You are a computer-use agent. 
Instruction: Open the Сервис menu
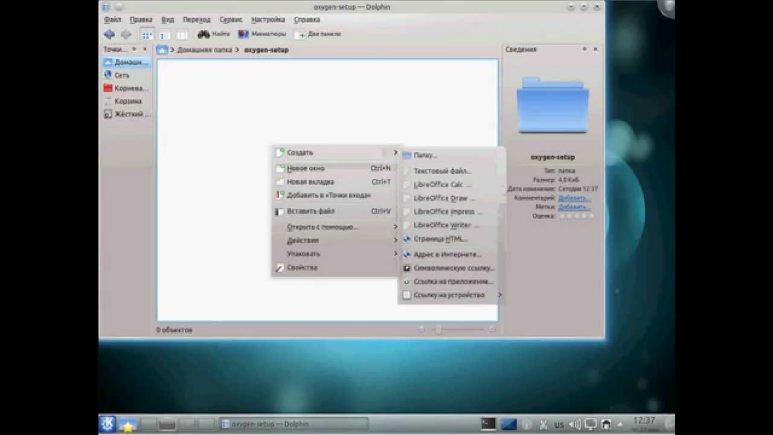click(231, 20)
